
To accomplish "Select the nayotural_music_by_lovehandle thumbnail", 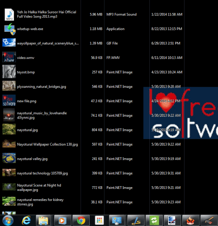I will tap(9, 115).
